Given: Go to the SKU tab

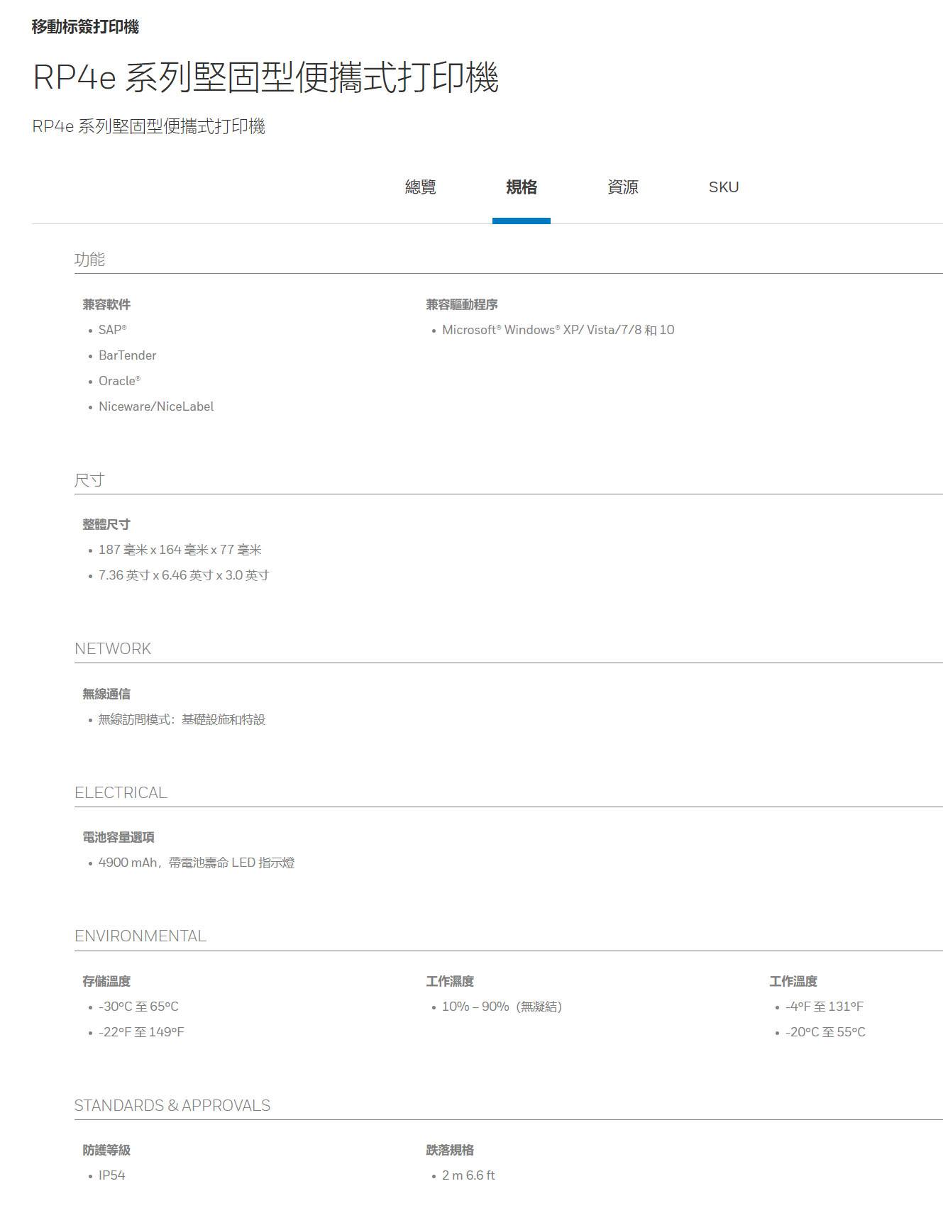Looking at the screenshot, I should (x=723, y=187).
